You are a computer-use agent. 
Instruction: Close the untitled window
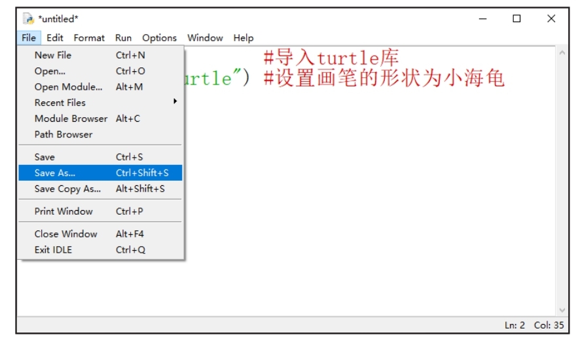[x=551, y=18]
